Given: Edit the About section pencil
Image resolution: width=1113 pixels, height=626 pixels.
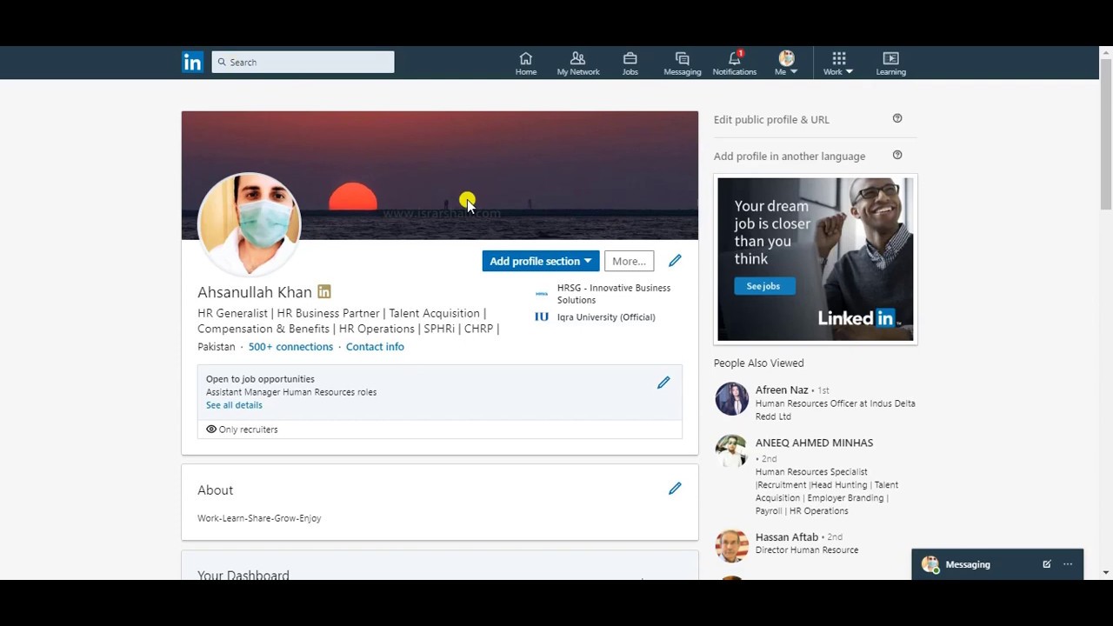Looking at the screenshot, I should [x=675, y=489].
